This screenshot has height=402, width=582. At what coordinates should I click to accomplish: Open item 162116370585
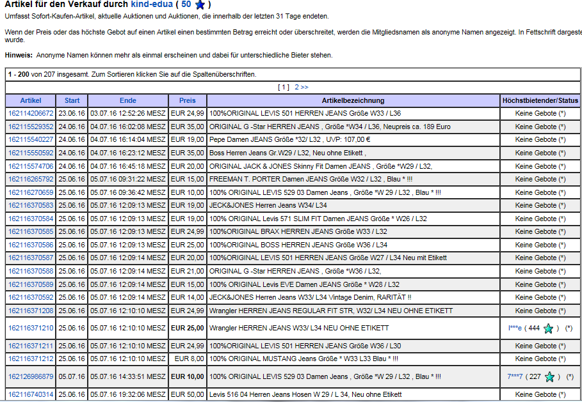pos(31,231)
